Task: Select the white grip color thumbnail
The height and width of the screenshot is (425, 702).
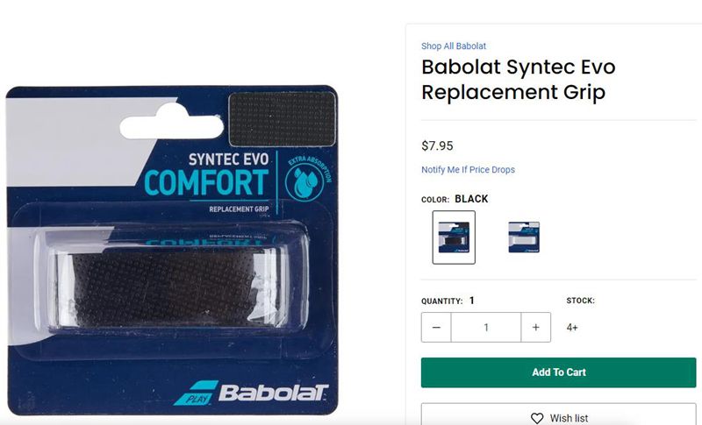Action: [x=524, y=237]
